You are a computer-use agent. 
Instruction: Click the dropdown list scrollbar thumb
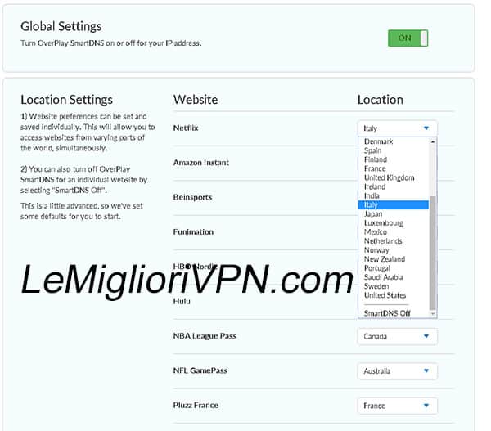tap(433, 253)
